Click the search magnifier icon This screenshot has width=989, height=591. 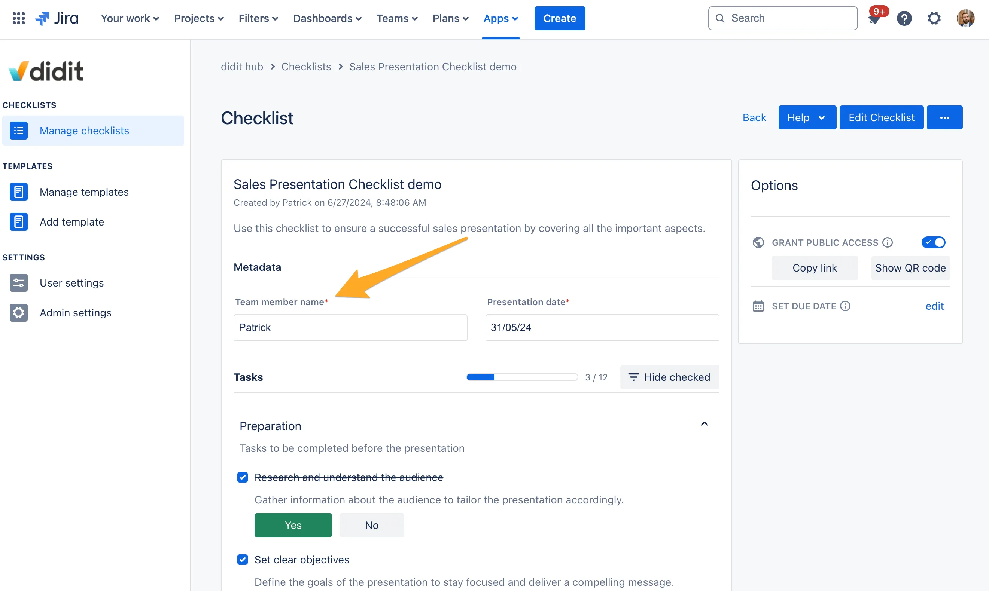(x=719, y=18)
